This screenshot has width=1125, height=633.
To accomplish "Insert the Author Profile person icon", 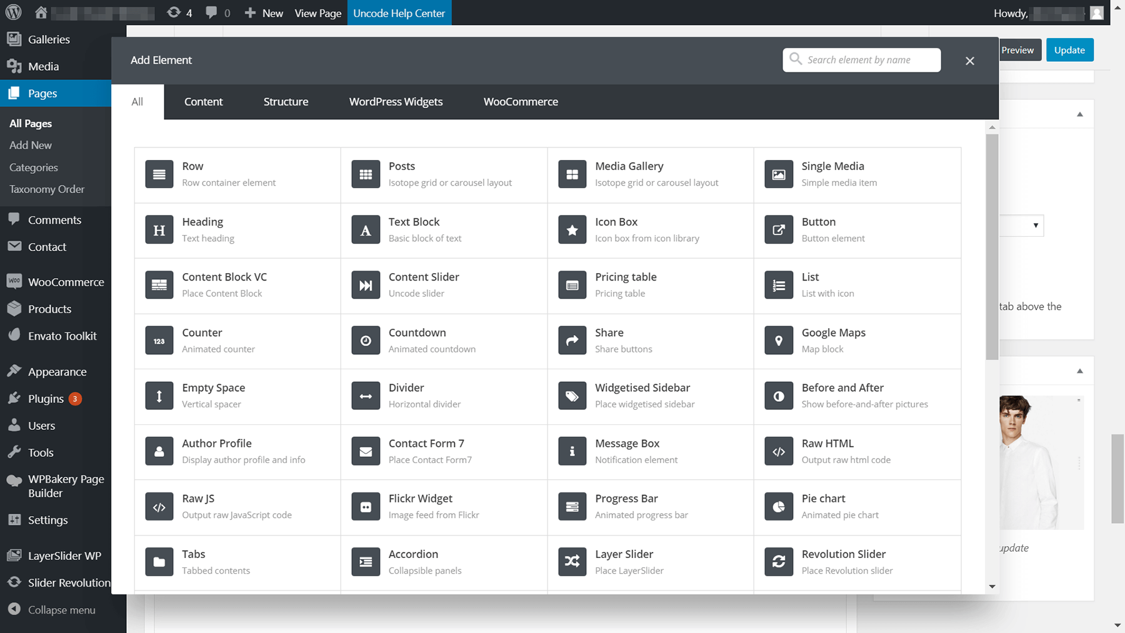I will click(159, 451).
